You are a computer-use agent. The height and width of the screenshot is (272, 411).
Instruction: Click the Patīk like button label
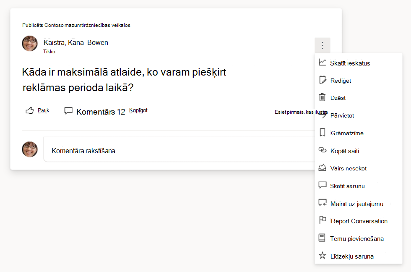pyautogui.click(x=43, y=110)
